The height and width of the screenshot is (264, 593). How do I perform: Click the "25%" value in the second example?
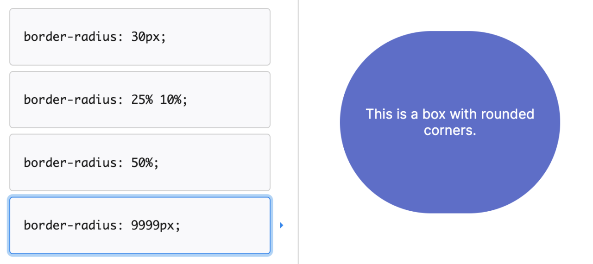click(142, 100)
